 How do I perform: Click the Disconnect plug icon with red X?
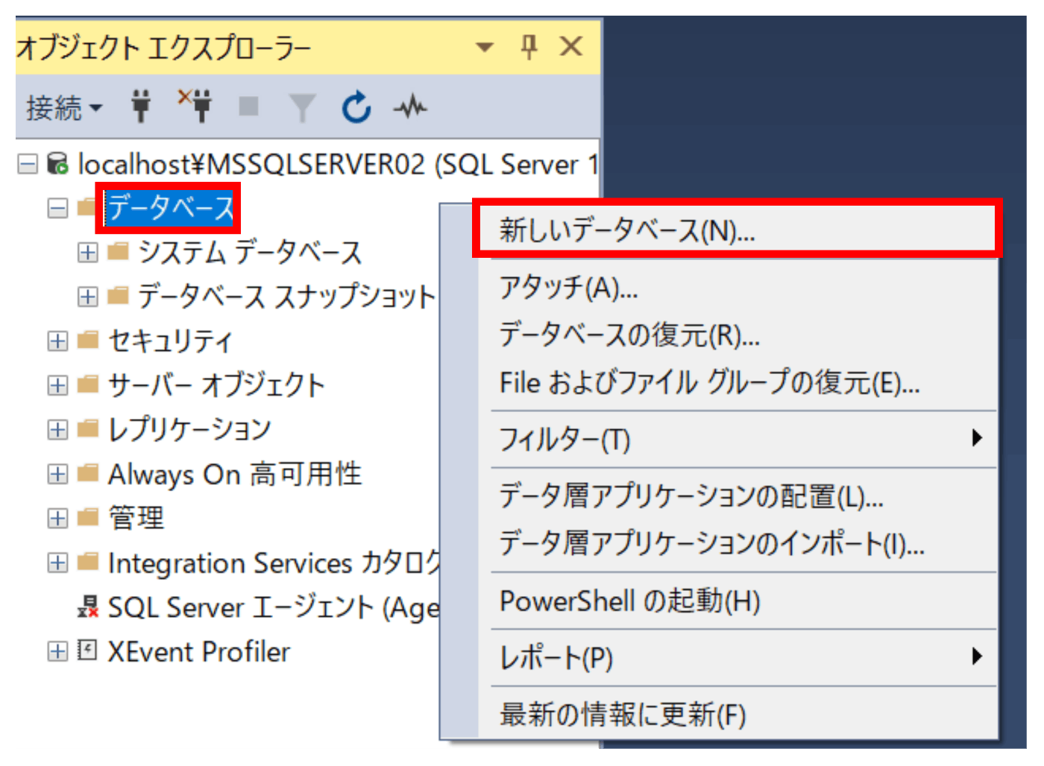[x=195, y=106]
